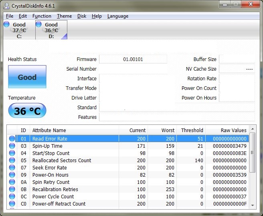Screen dimensions: 263x216
Task: Click the status orb next to Power-On Hours
Action: pyautogui.click(x=12, y=175)
